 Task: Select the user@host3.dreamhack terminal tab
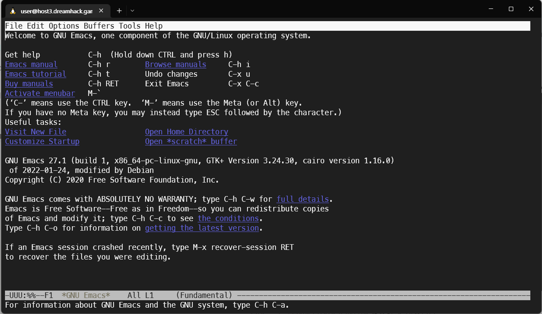(58, 11)
